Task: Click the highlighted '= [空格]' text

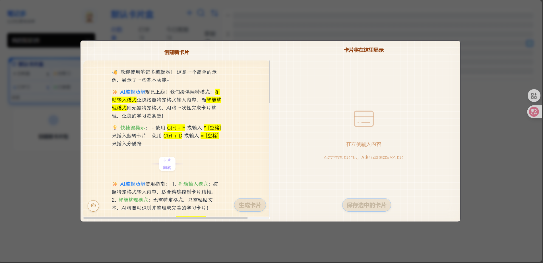Action: tap(210, 136)
